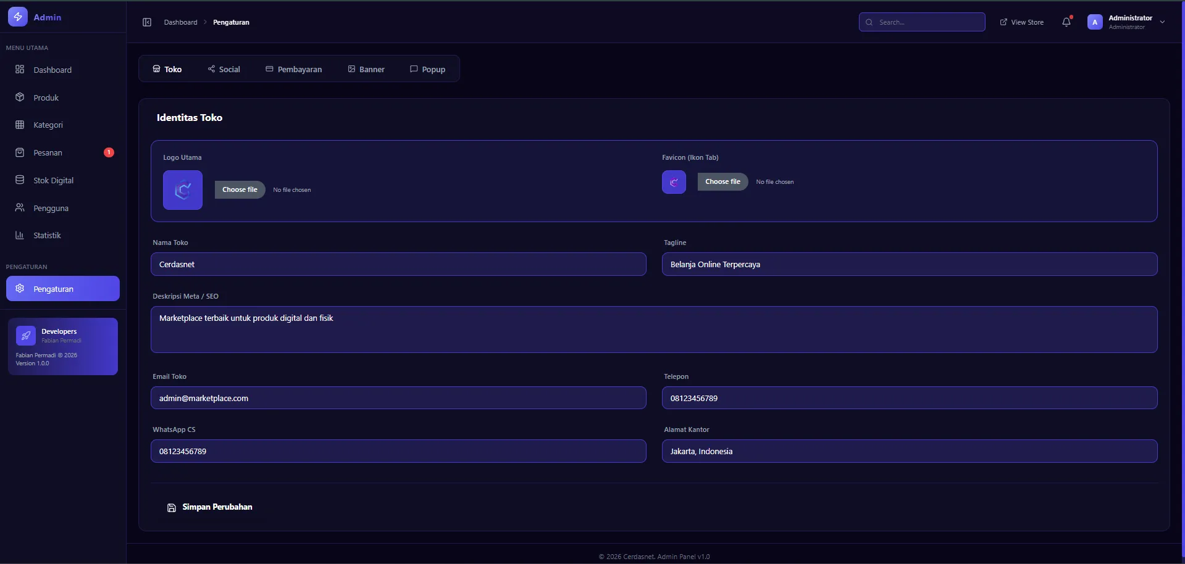This screenshot has width=1185, height=564.
Task: Click the Admin lightning logo icon
Action: pyautogui.click(x=18, y=17)
